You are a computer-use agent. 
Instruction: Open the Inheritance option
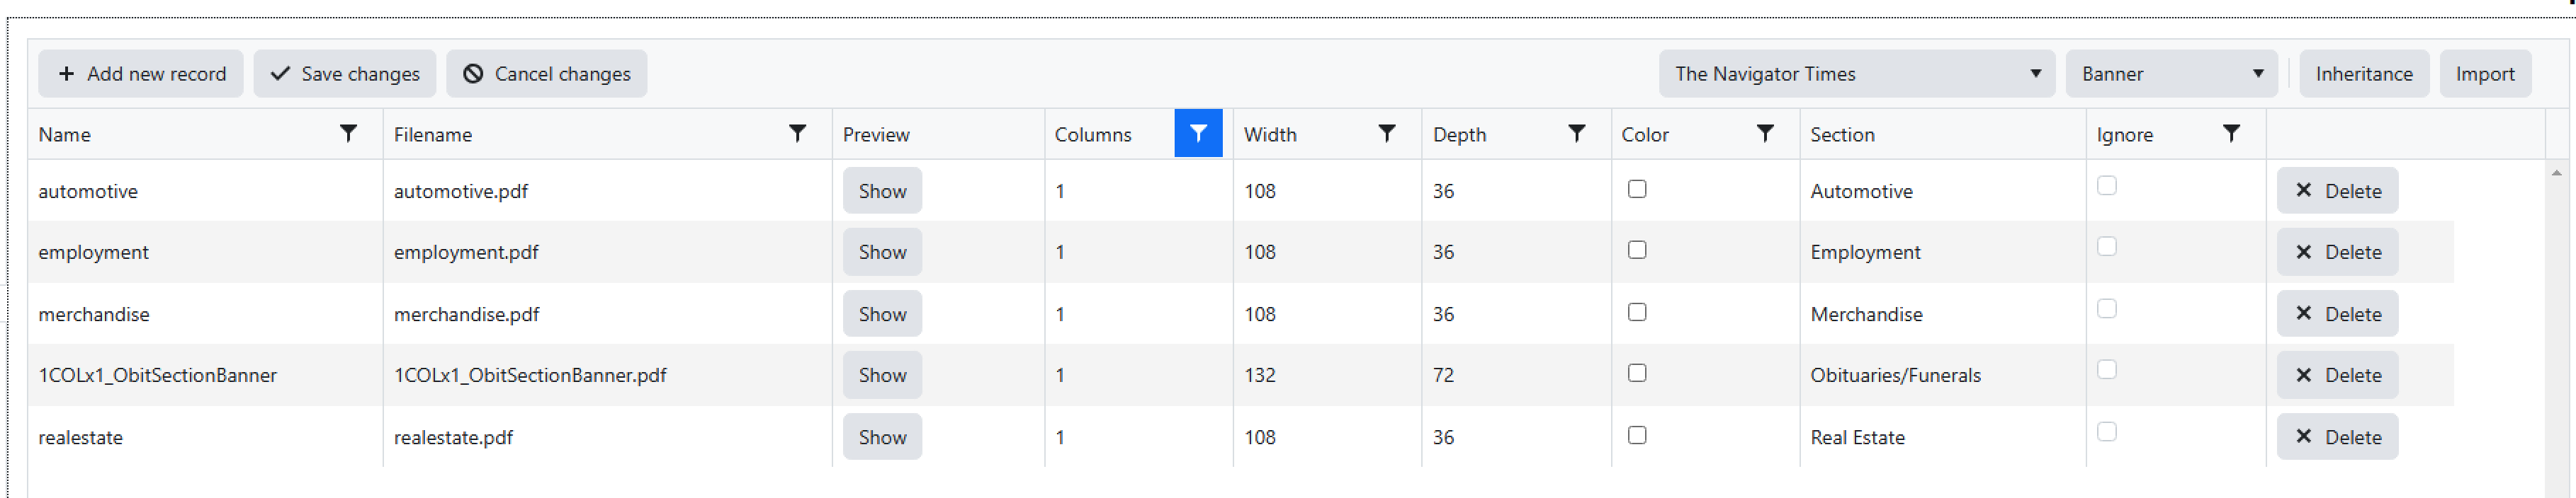(2363, 74)
